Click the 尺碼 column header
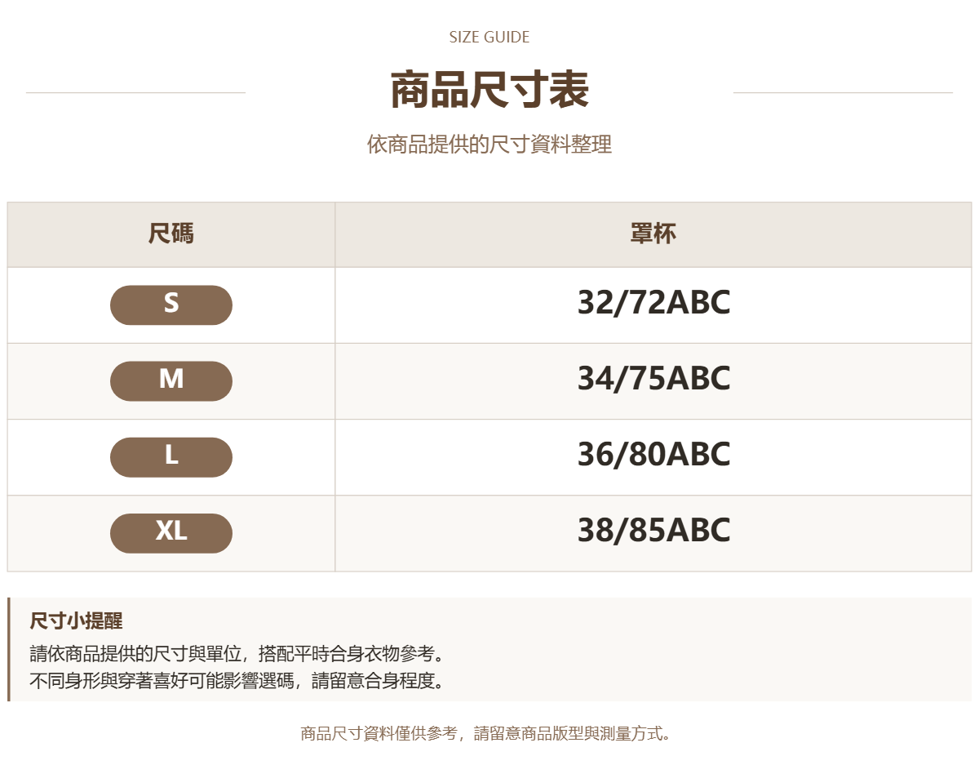979x765 pixels. [171, 234]
